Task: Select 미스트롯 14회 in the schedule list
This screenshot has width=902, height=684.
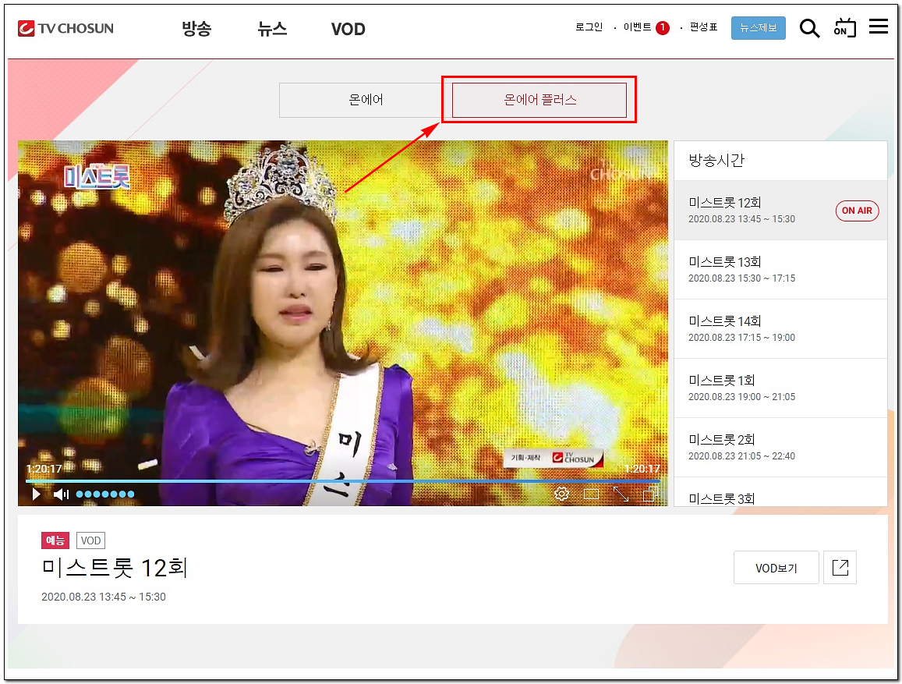Action: click(x=780, y=328)
